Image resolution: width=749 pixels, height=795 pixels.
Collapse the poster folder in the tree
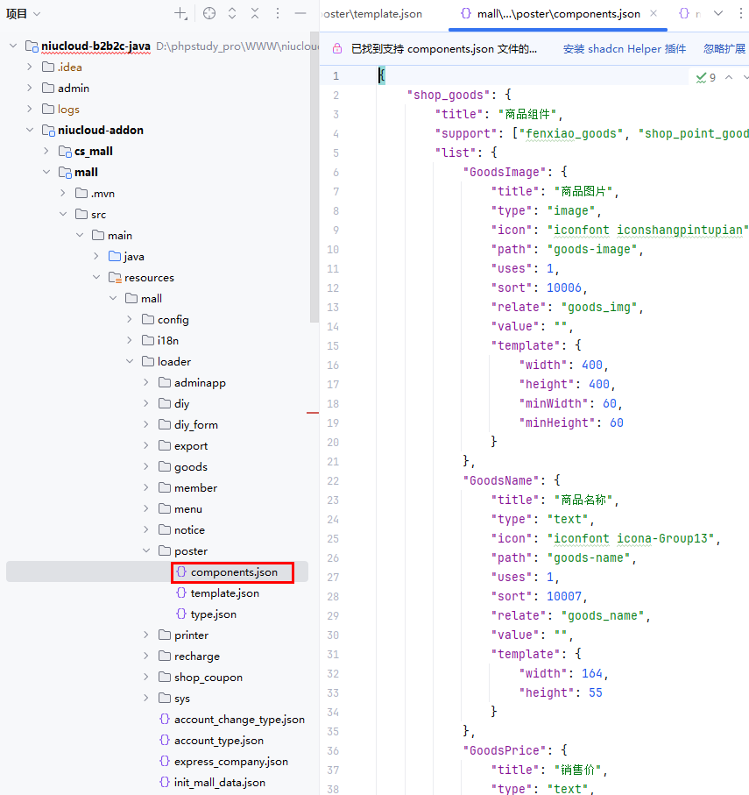point(147,551)
